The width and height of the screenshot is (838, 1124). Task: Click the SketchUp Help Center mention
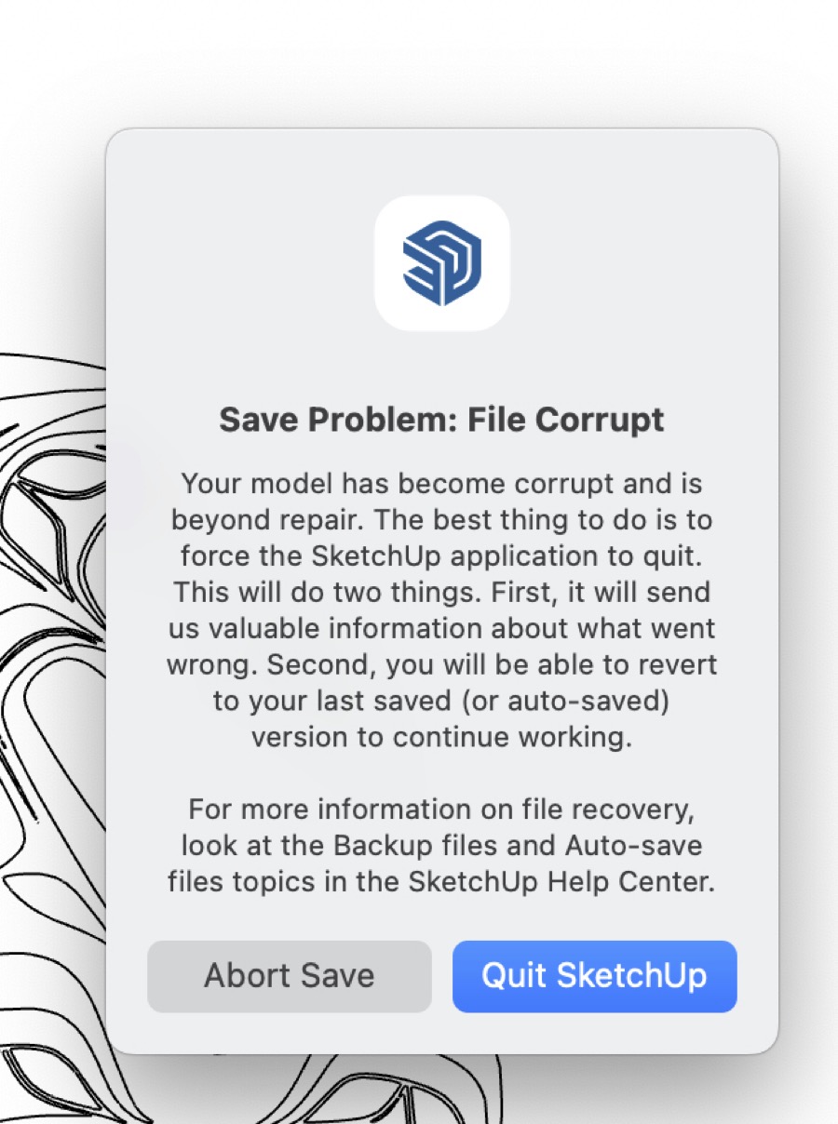559,881
